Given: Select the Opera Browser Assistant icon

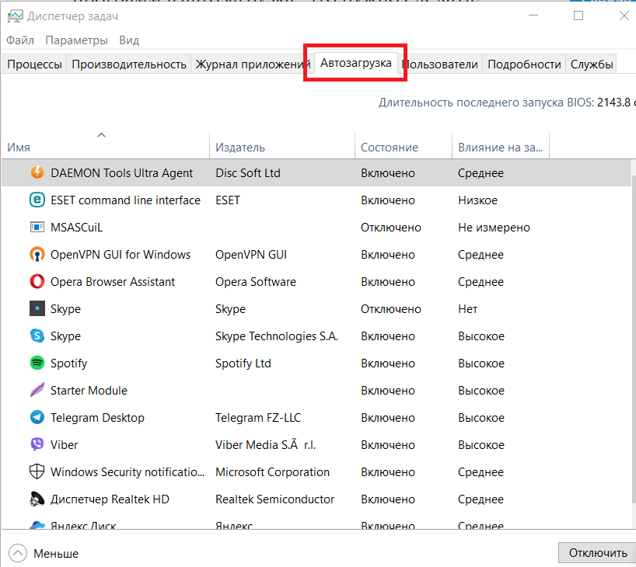Looking at the screenshot, I should pyautogui.click(x=37, y=282).
